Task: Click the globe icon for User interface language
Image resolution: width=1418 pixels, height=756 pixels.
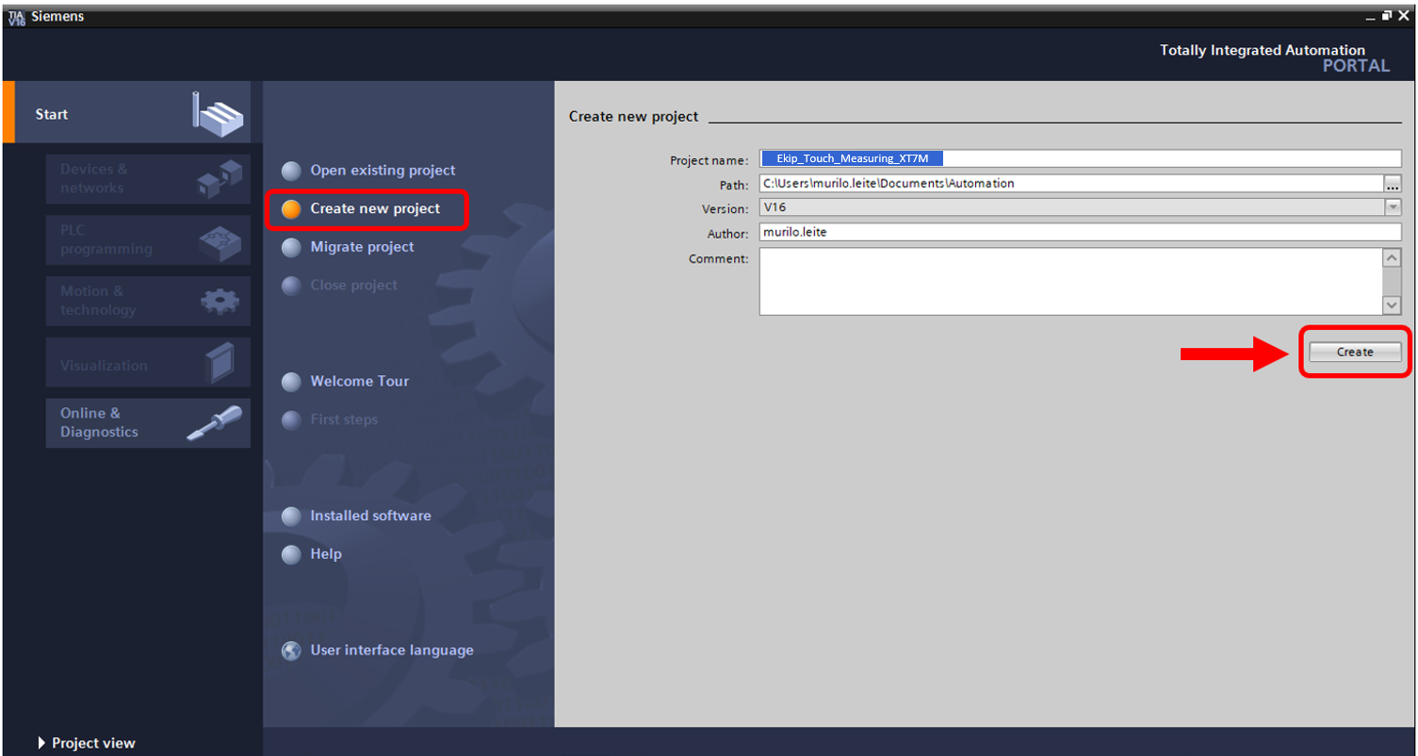Action: click(x=292, y=650)
